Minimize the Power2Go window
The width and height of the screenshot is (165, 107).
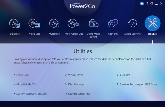(x=157, y=4)
